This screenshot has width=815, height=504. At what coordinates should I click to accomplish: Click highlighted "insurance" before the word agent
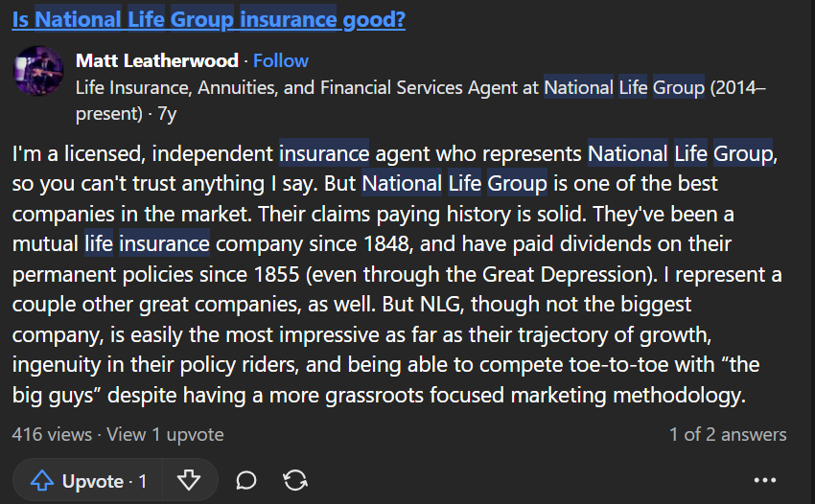click(324, 152)
